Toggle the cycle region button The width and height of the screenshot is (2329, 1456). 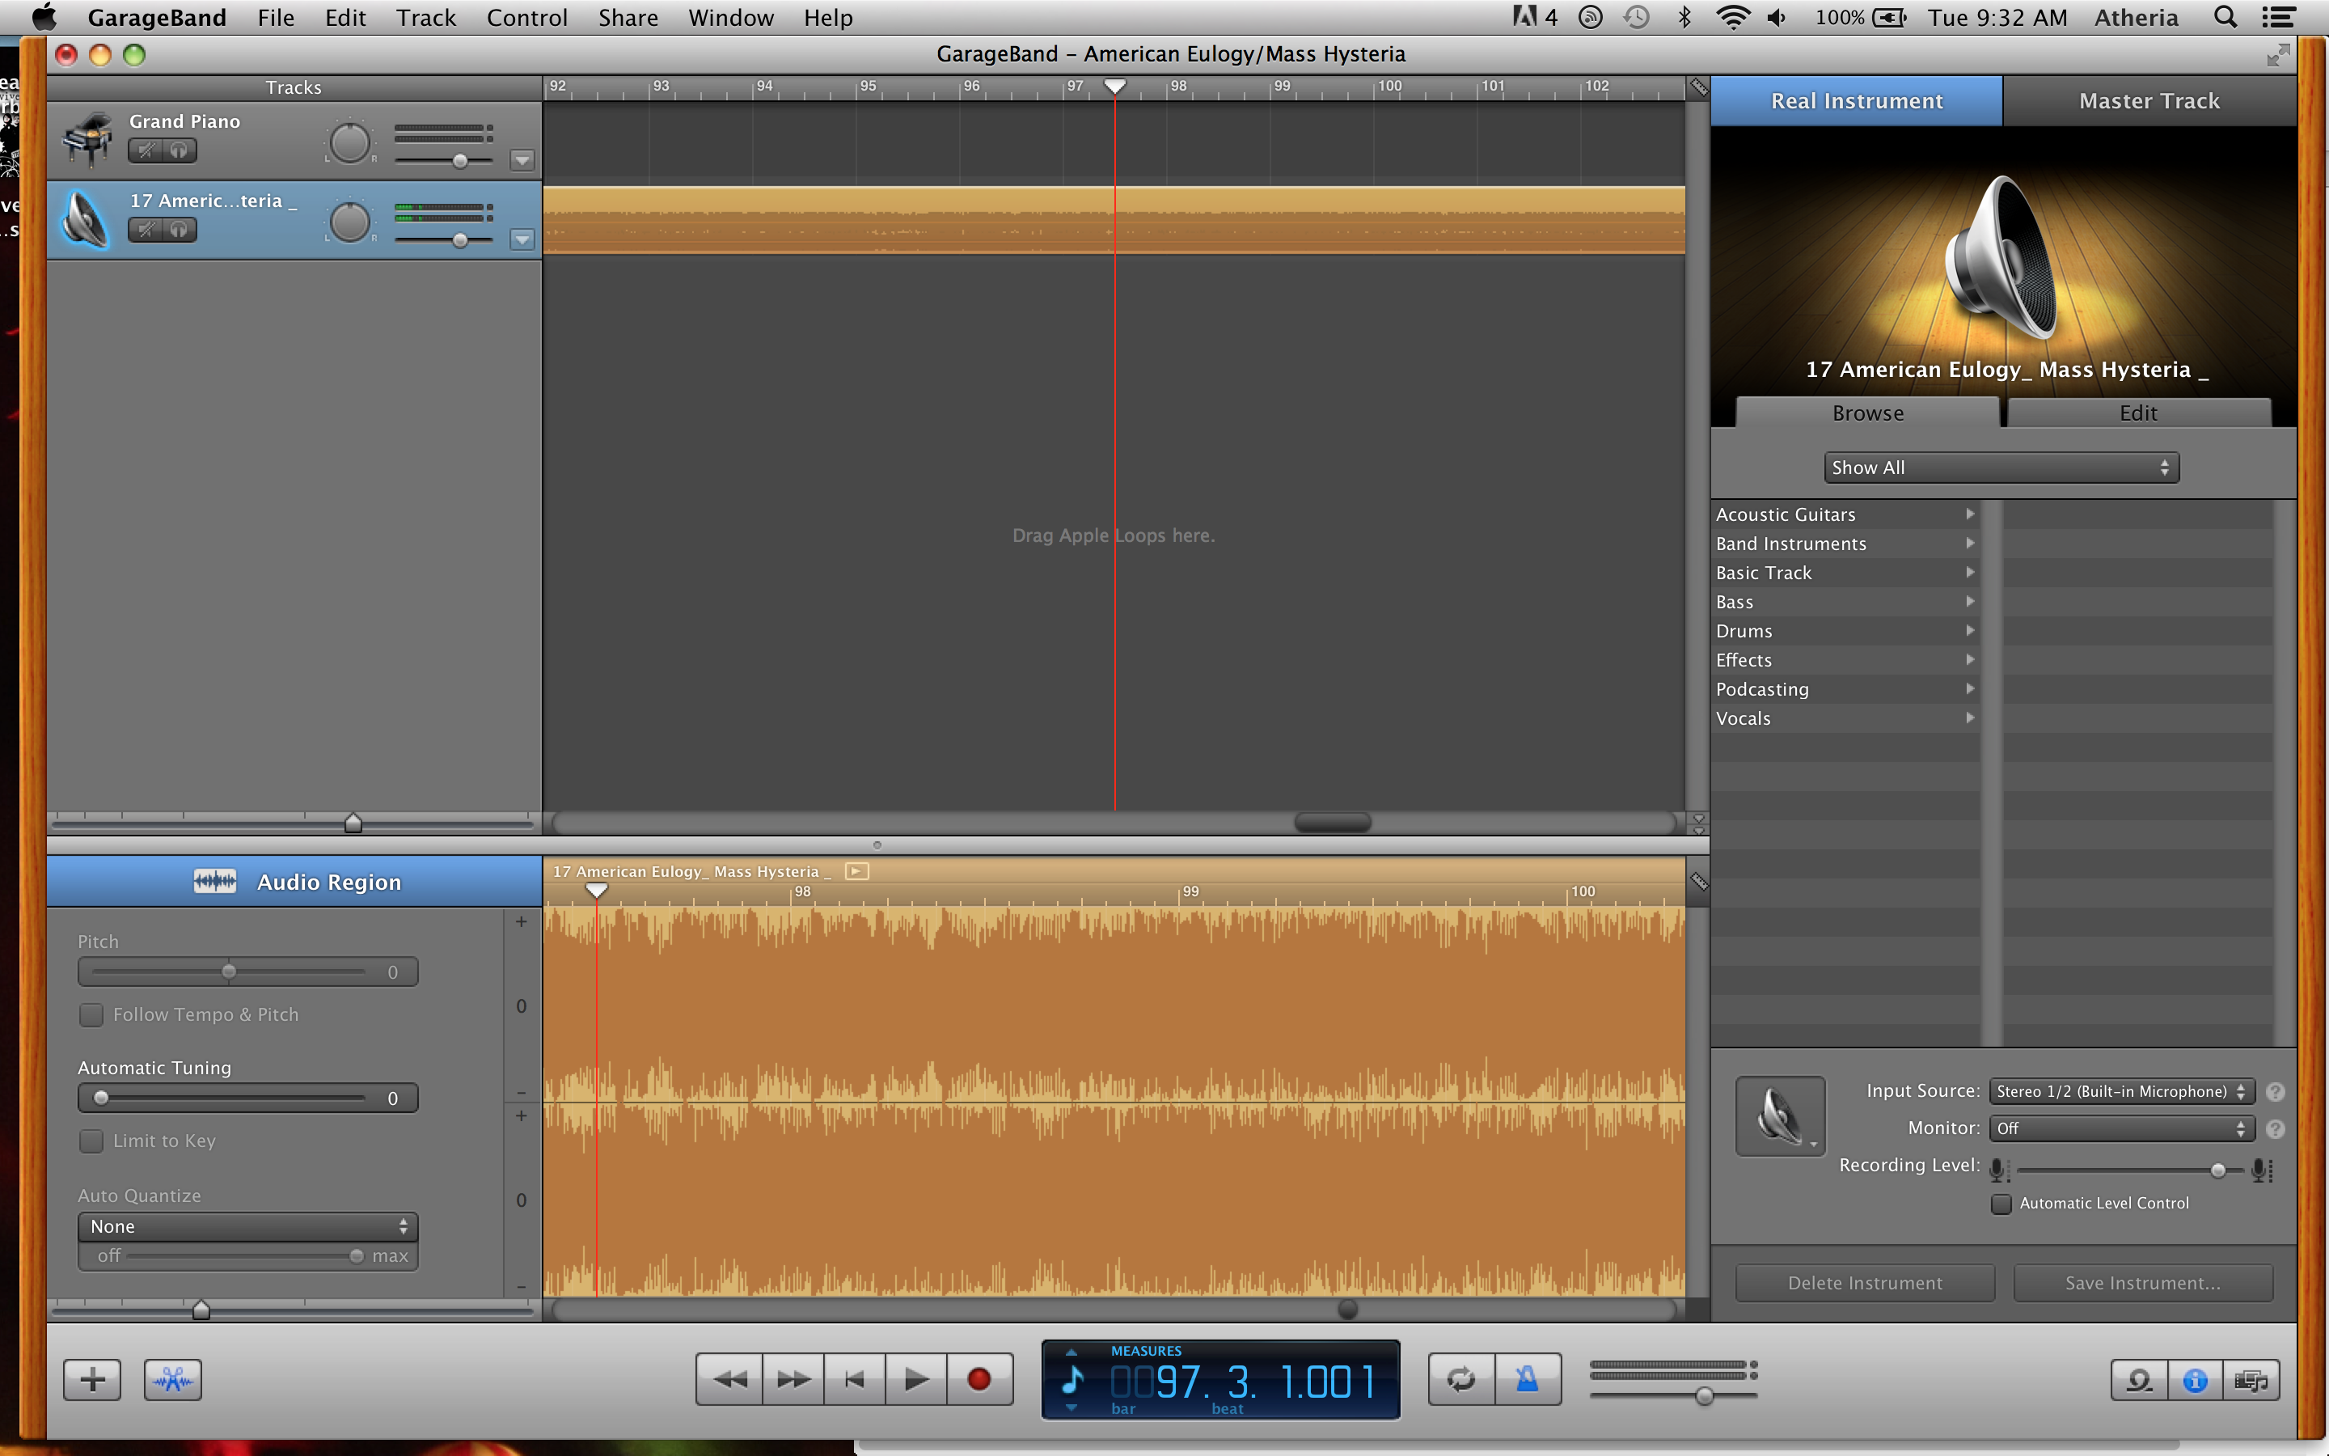tap(1461, 1380)
